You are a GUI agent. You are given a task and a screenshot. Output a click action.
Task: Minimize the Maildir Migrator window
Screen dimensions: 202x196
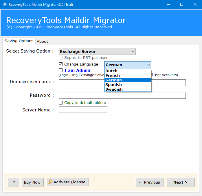(169, 5)
